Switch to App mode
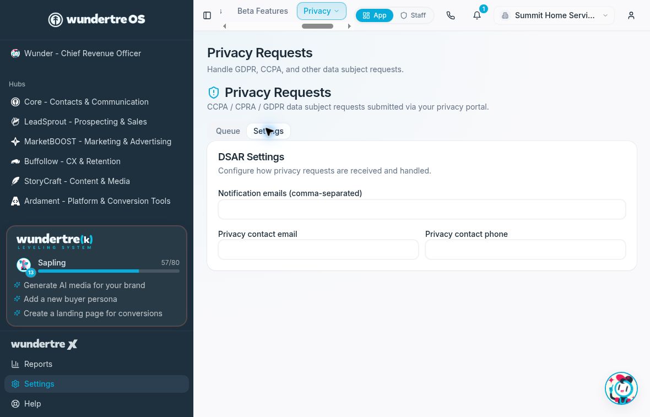Viewport: 650px width, 417px height. click(375, 15)
